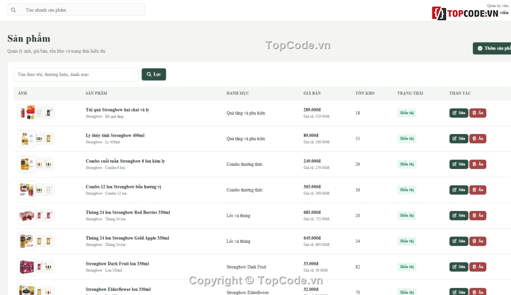Edit Thùng 24 lon Red Berries product

click(x=458, y=215)
